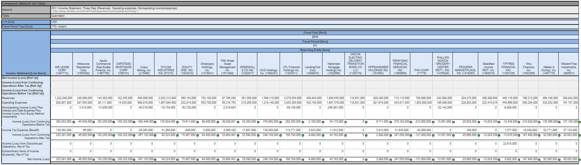Click green check icon beside -12,439,000

(520, 122)
